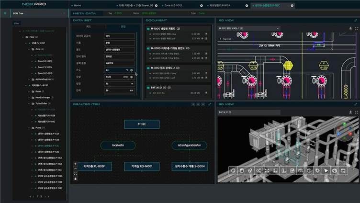The height and width of the screenshot is (203, 360).
Task: Open the 2D view drawing dropdown
Action: pyautogui.click(x=248, y=28)
